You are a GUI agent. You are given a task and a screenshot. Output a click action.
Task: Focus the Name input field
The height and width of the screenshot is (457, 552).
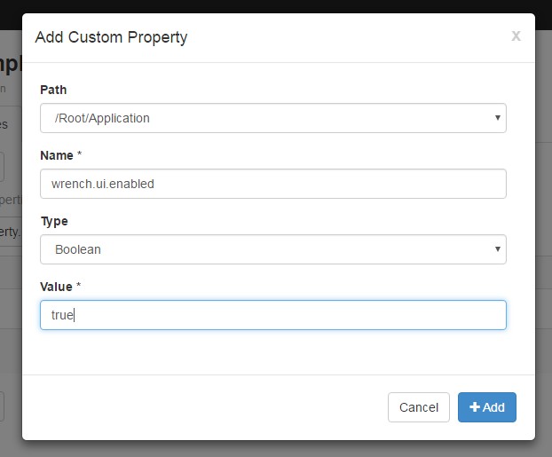tap(272, 184)
